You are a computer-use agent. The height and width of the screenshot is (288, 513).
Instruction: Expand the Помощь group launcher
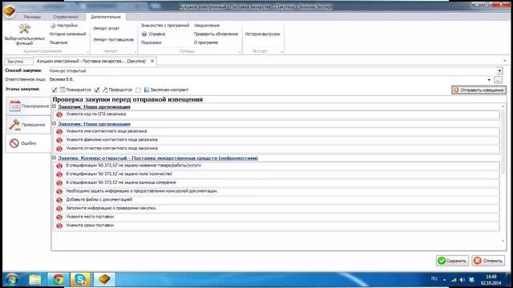[x=240, y=52]
